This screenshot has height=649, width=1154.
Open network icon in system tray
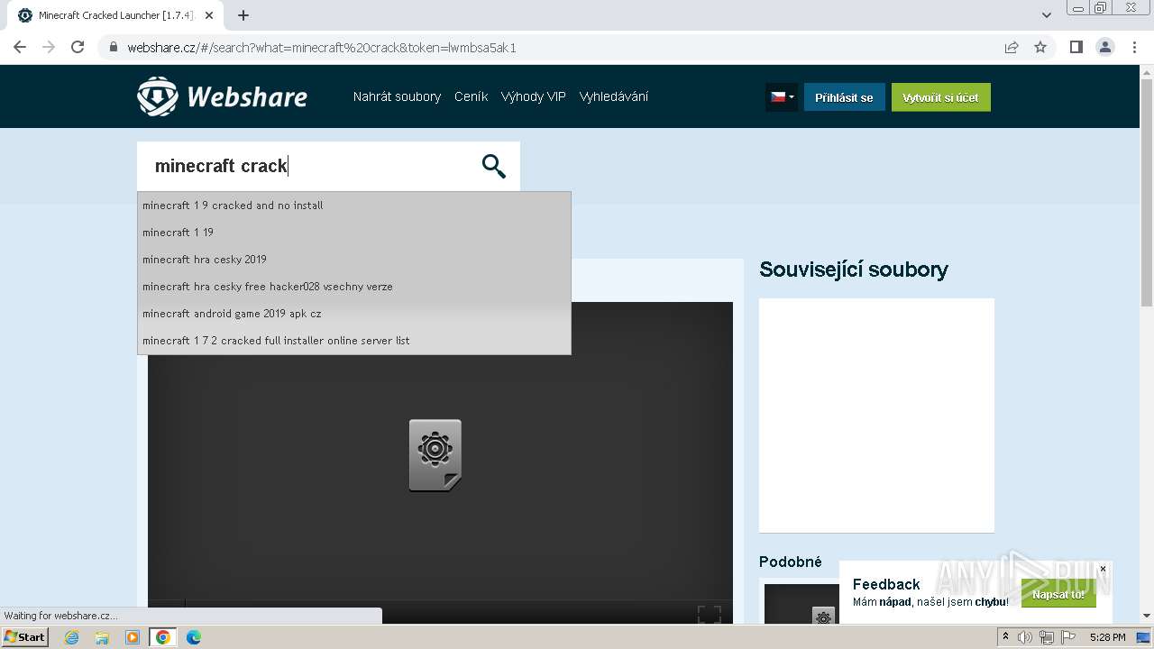(x=1047, y=637)
